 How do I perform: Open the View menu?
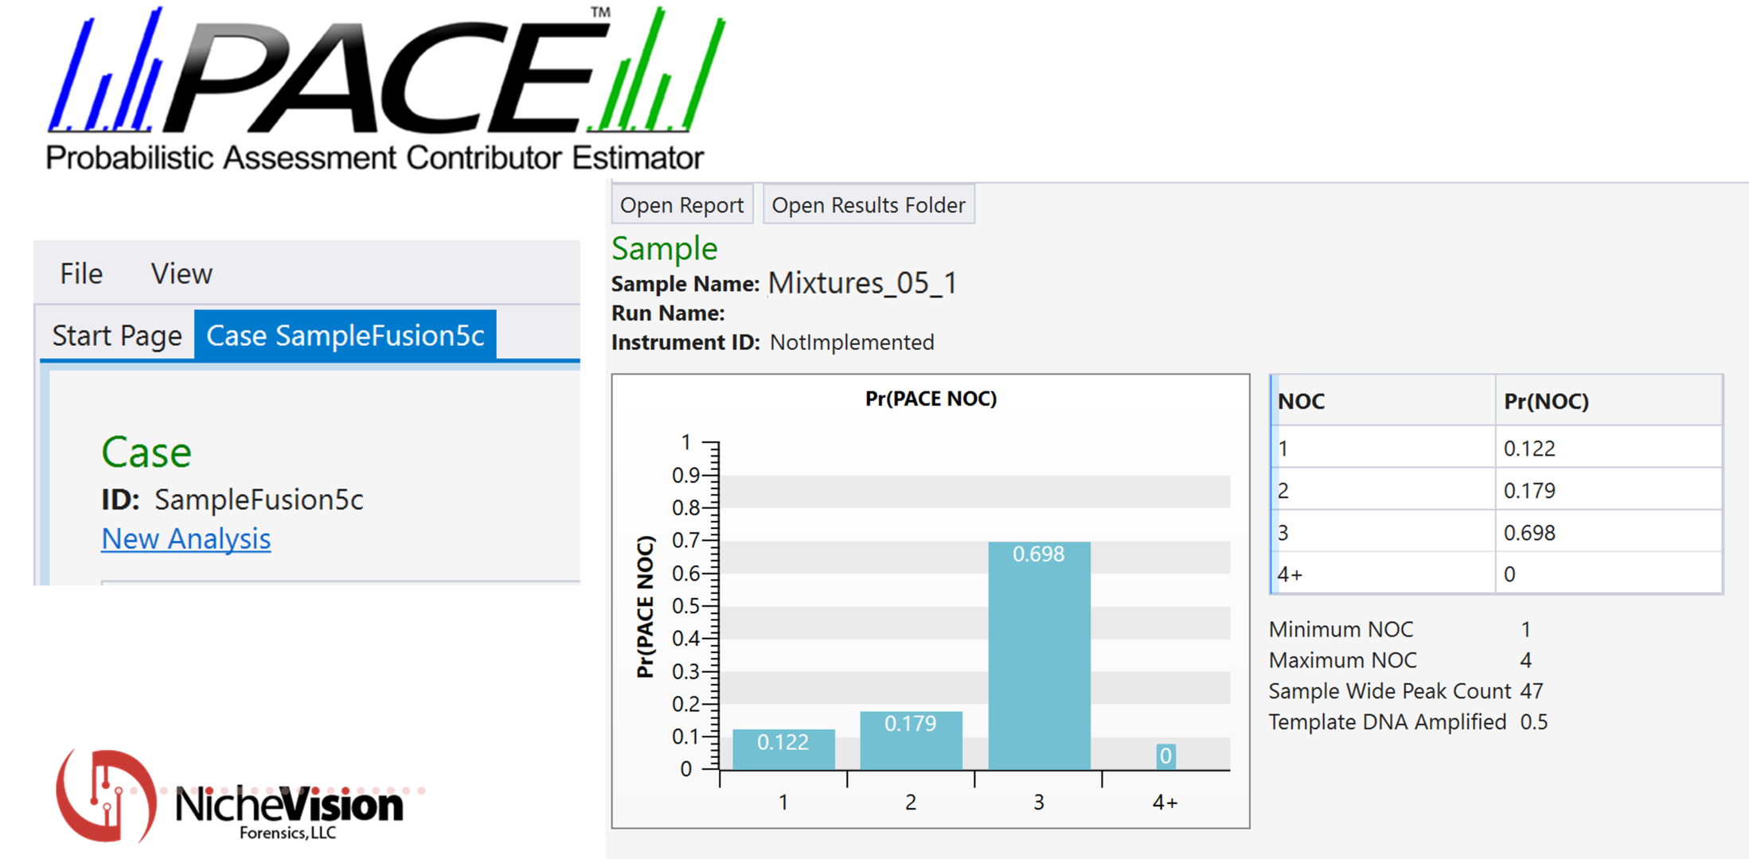pos(182,274)
